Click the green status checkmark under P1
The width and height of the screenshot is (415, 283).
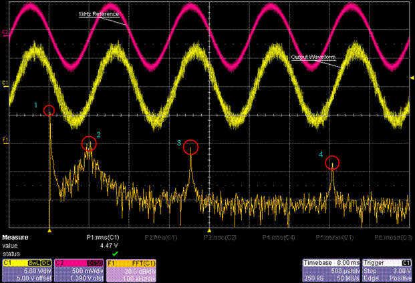tap(114, 254)
